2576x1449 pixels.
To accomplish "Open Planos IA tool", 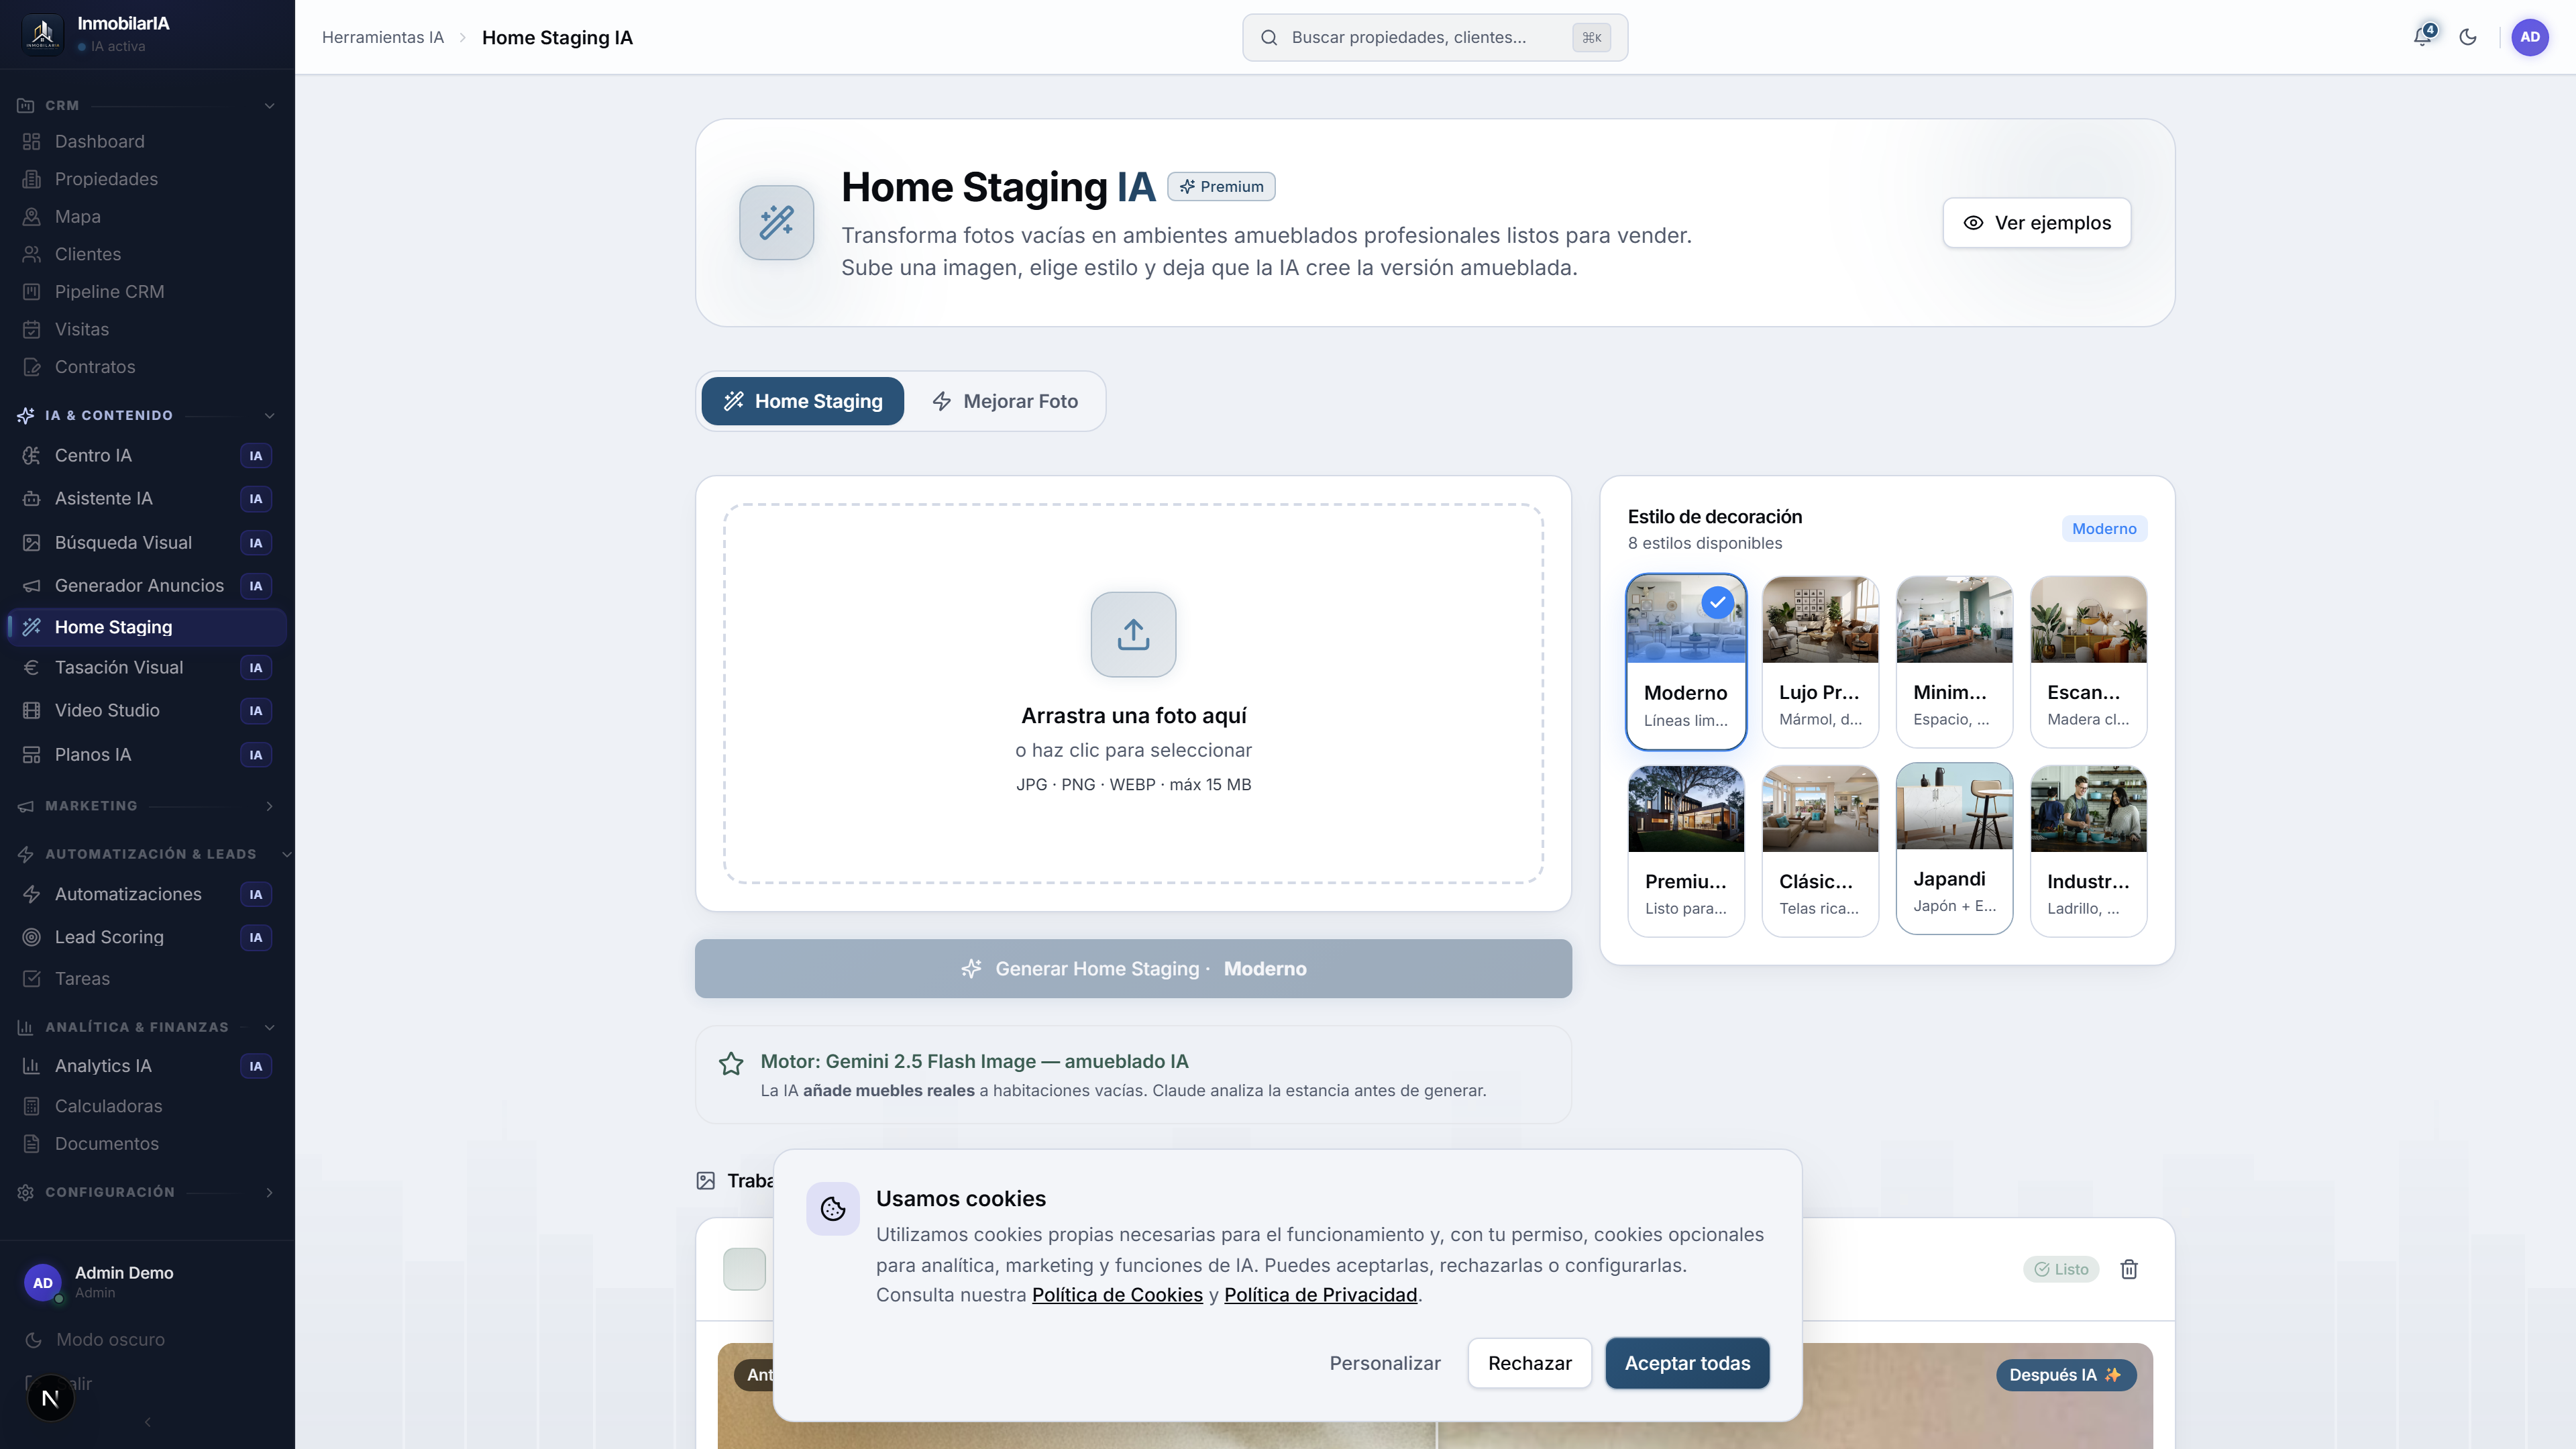I will pyautogui.click(x=147, y=754).
